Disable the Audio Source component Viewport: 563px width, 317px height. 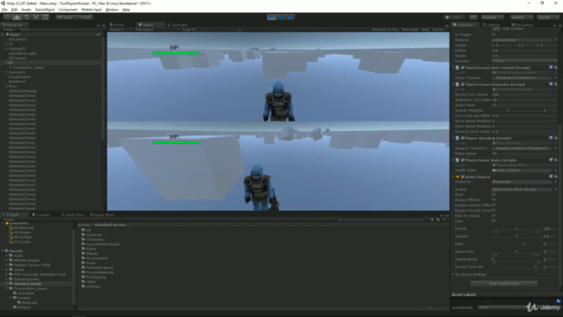463,177
